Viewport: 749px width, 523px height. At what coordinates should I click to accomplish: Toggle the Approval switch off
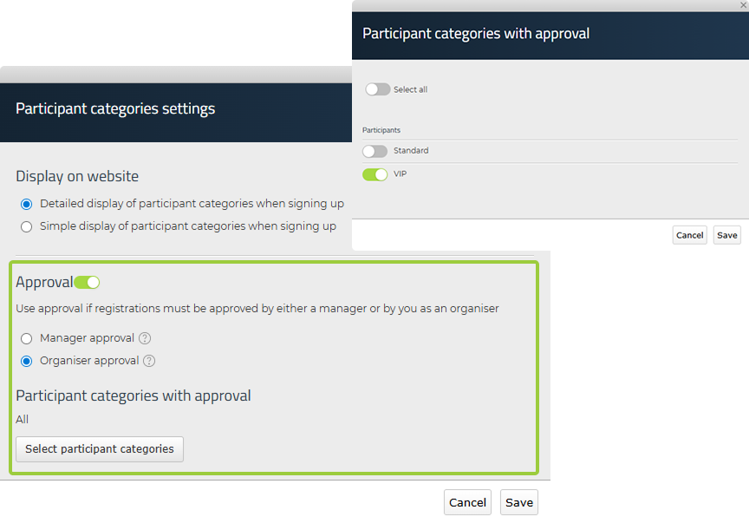click(87, 283)
